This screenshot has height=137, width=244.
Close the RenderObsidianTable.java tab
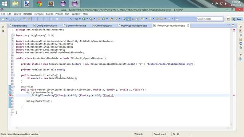[188, 25]
